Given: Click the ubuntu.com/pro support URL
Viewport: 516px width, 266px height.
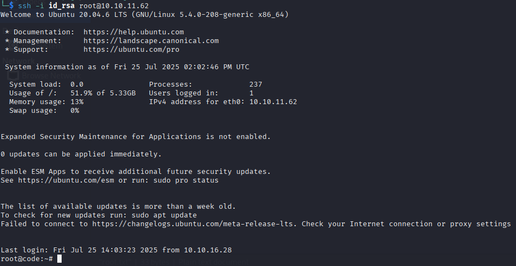Looking at the screenshot, I should (x=131, y=50).
